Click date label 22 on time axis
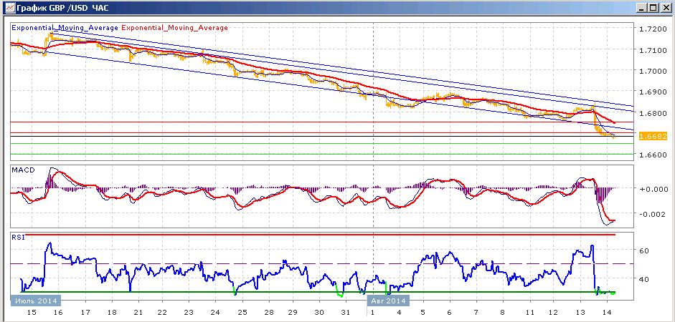This screenshot has height=322, width=675. click(x=162, y=313)
